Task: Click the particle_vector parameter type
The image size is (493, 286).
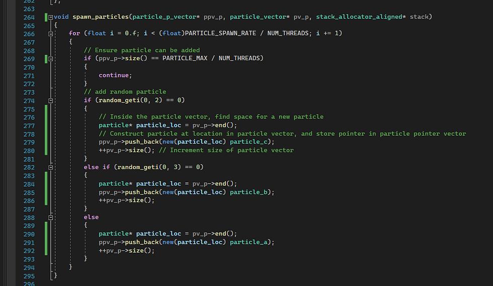Action: click(x=258, y=17)
